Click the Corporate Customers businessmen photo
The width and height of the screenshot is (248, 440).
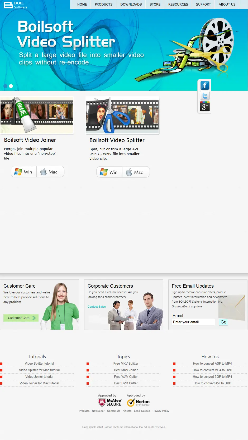135,311
